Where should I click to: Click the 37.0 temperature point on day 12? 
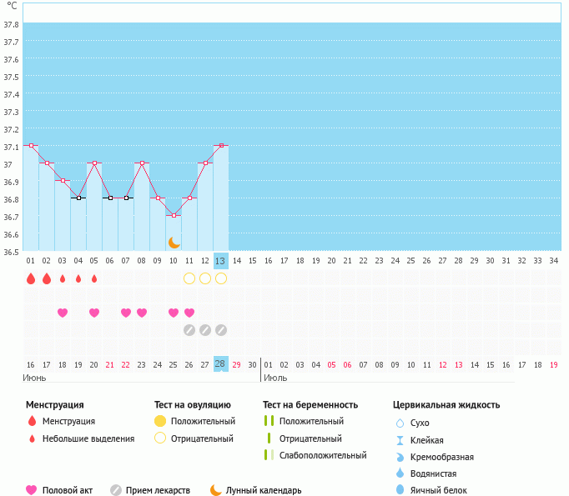click(x=205, y=163)
